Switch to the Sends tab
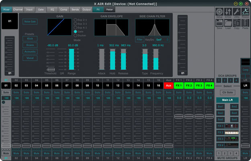 click(75, 10)
